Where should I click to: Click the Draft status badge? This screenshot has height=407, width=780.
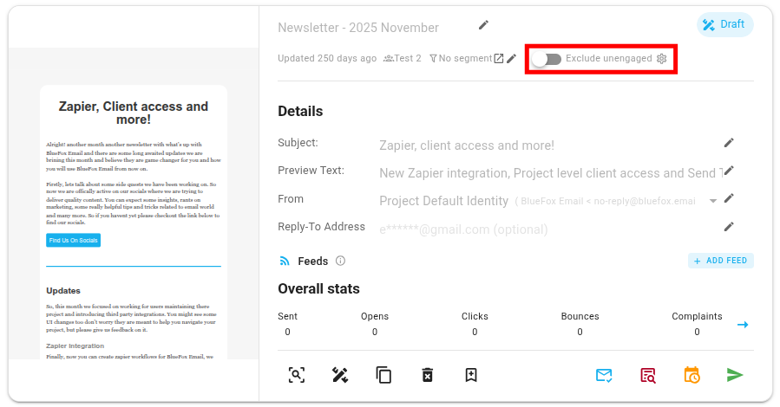[x=724, y=24]
